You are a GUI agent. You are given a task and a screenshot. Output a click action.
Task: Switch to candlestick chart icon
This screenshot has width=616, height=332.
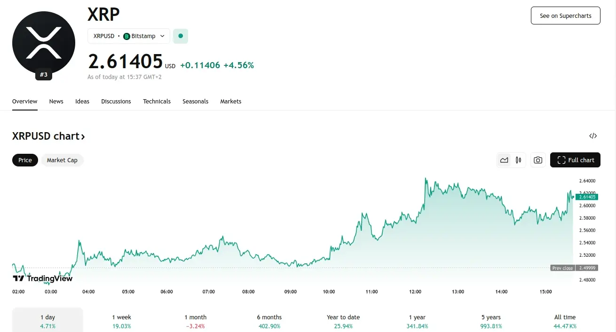(x=518, y=160)
